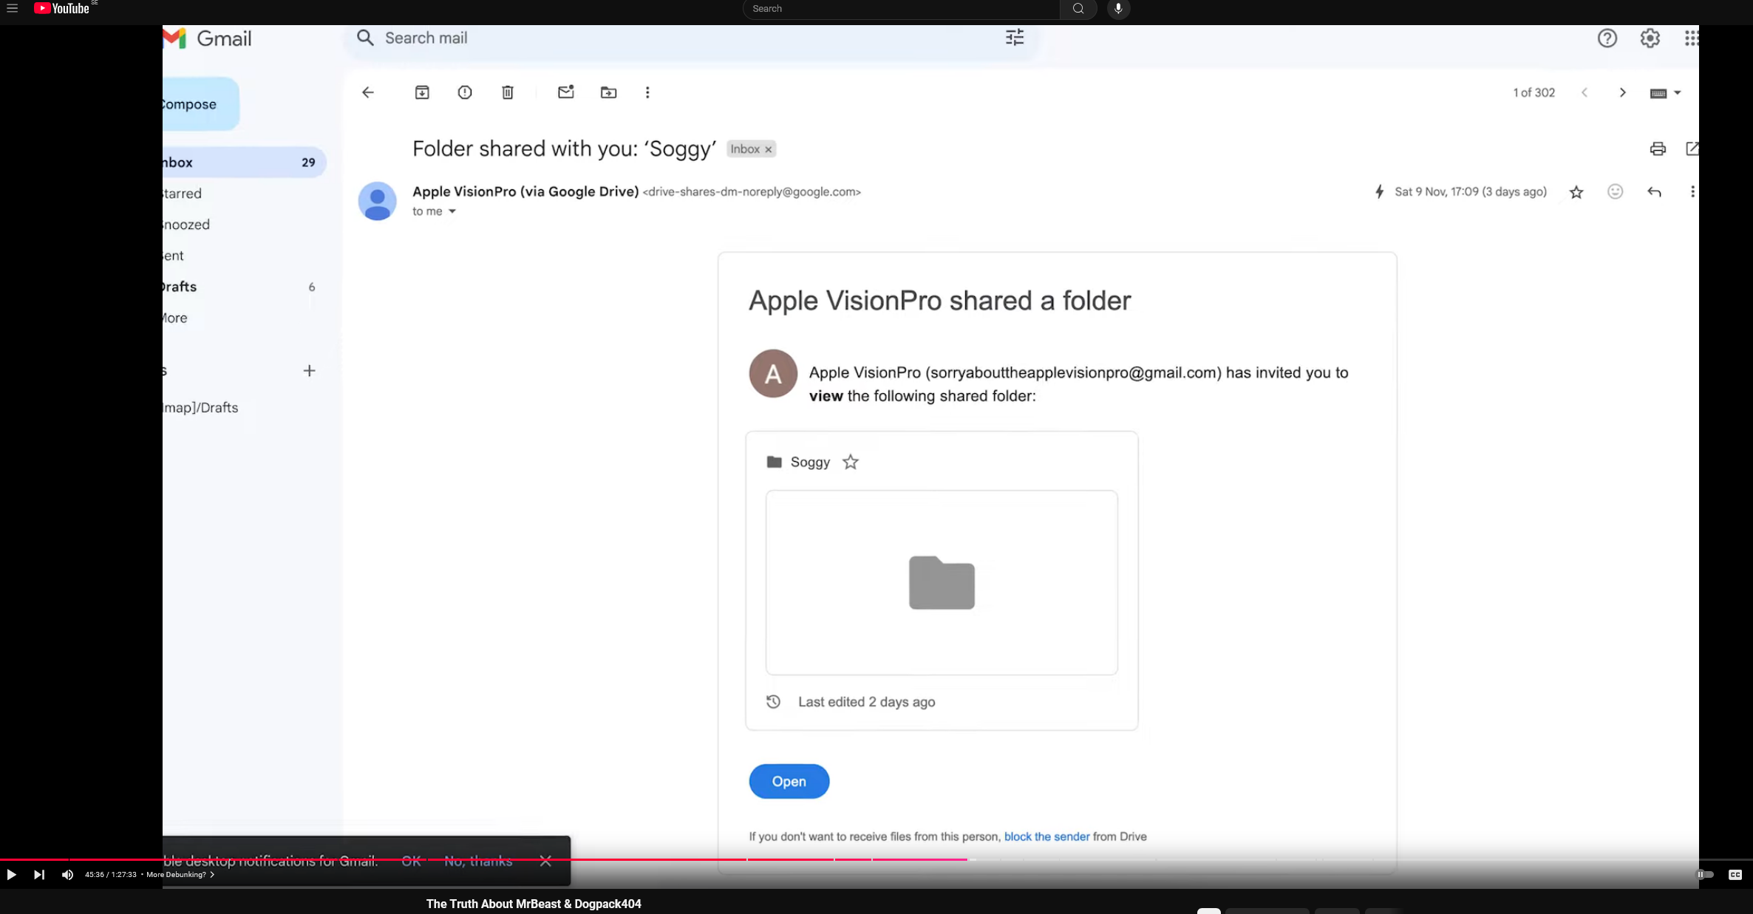Focus the YouTube Search field
The image size is (1753, 914).
(902, 9)
